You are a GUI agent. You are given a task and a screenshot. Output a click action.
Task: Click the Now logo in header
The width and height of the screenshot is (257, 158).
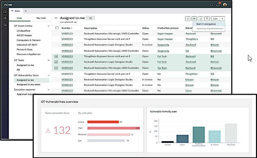coord(8,5)
